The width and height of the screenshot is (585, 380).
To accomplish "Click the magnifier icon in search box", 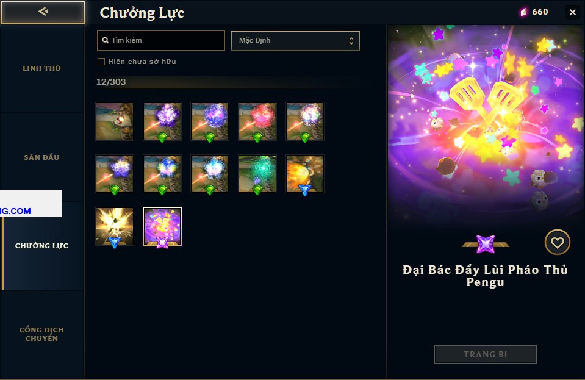I will click(x=106, y=40).
